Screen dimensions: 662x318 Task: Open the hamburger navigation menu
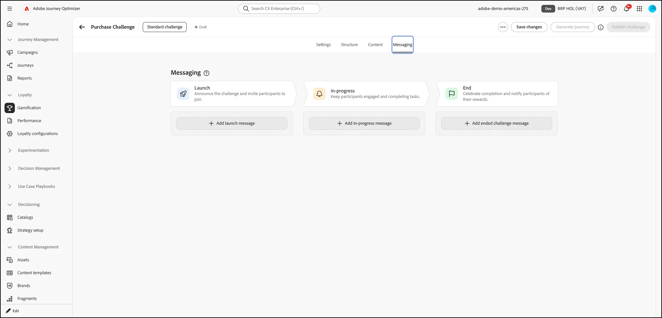[x=10, y=9]
